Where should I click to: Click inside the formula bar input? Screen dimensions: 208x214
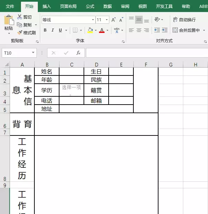pos(147,53)
